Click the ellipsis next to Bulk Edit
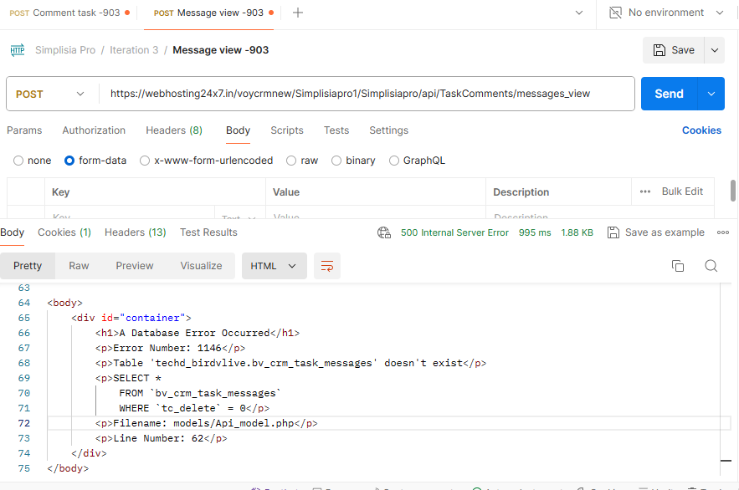 point(645,191)
